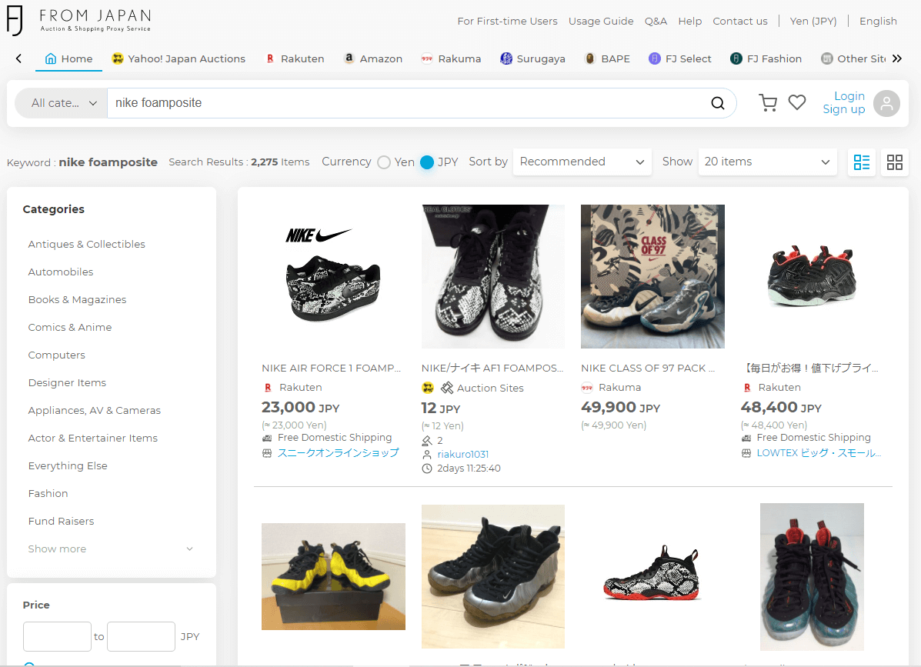Open LOWTEX ビッグ・スモール shop link

coord(818,452)
